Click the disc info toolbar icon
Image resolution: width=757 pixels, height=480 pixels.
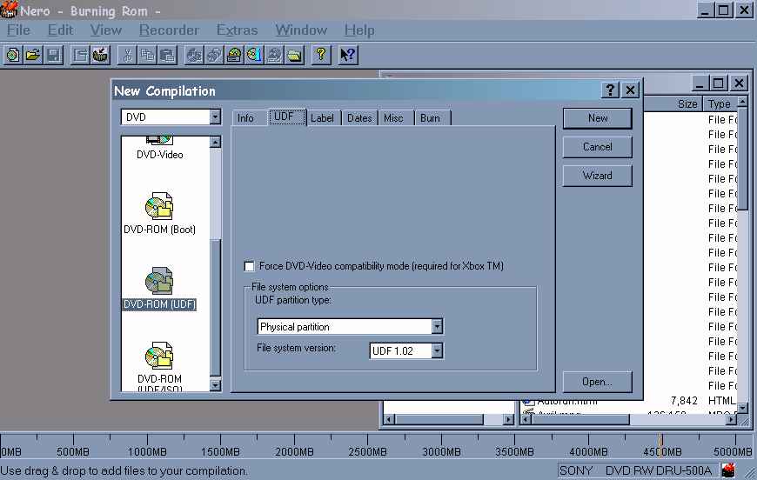[254, 55]
